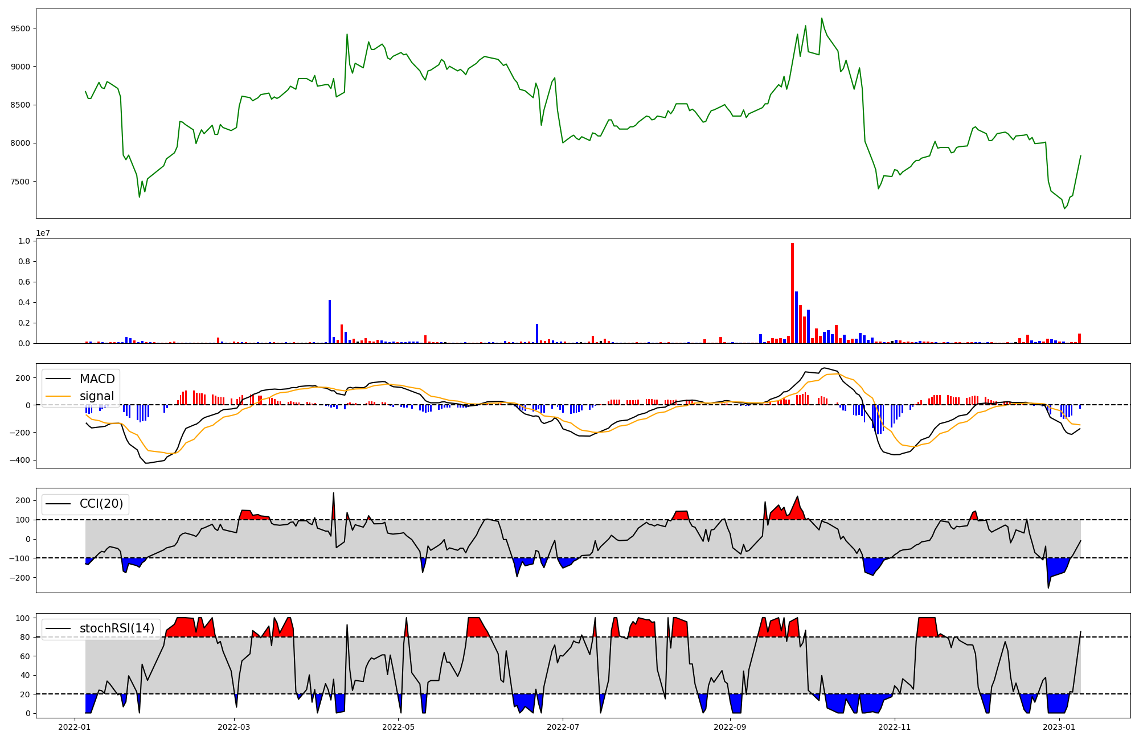
Task: Click the 2023-01 x-axis date label
Action: (x=1059, y=727)
